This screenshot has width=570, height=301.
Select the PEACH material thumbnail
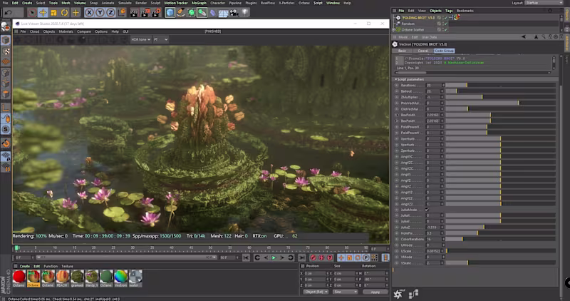pos(62,277)
